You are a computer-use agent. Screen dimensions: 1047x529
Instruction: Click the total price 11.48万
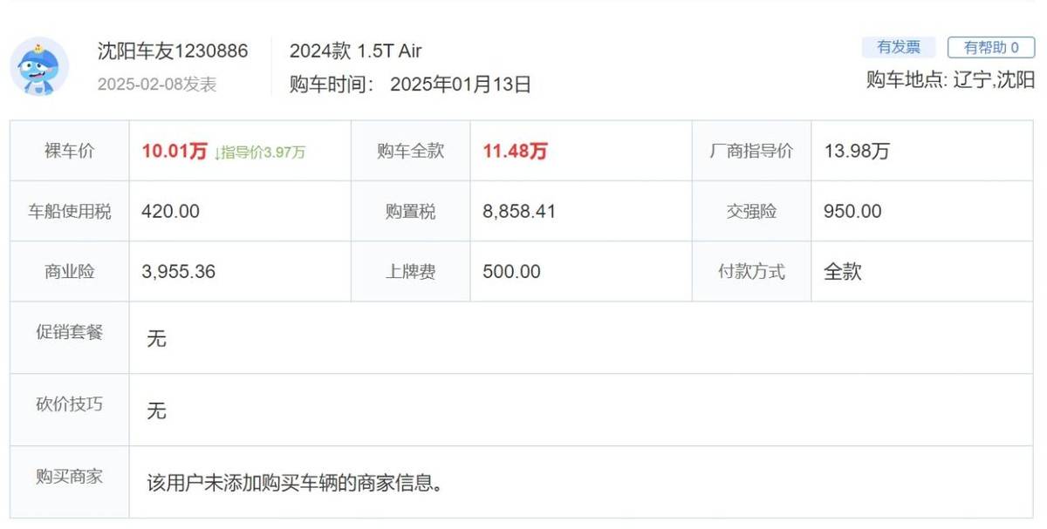coord(515,152)
